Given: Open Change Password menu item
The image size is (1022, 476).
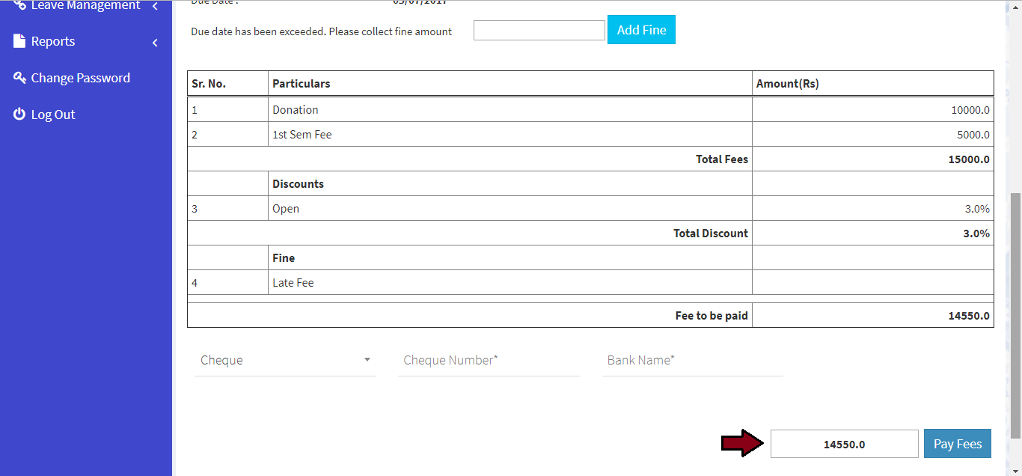Looking at the screenshot, I should 80,78.
